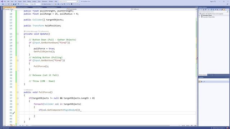The height and width of the screenshot is (129, 230).
Task: Open the Tools menu
Action: 39,1
